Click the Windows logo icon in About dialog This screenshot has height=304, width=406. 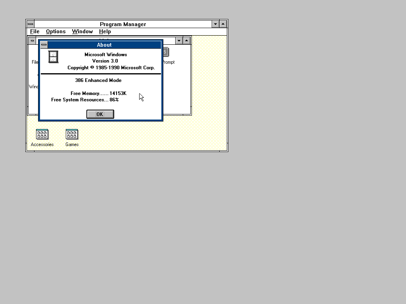(54, 57)
